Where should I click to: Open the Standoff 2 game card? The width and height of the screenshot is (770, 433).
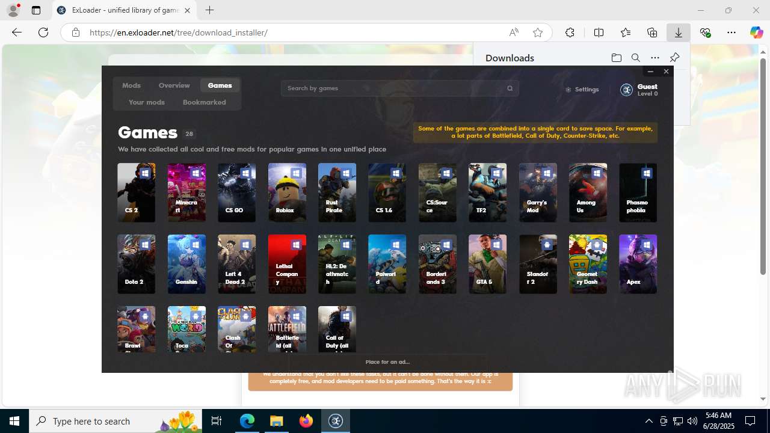pyautogui.click(x=538, y=264)
